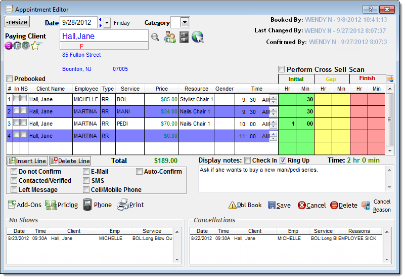
Task: Adjust time spinner for MANI row
Action: click(274, 112)
